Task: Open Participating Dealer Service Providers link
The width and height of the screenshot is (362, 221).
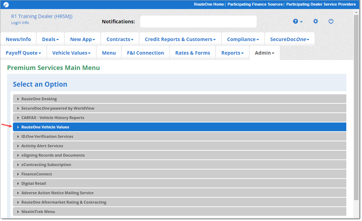Action: [321, 5]
